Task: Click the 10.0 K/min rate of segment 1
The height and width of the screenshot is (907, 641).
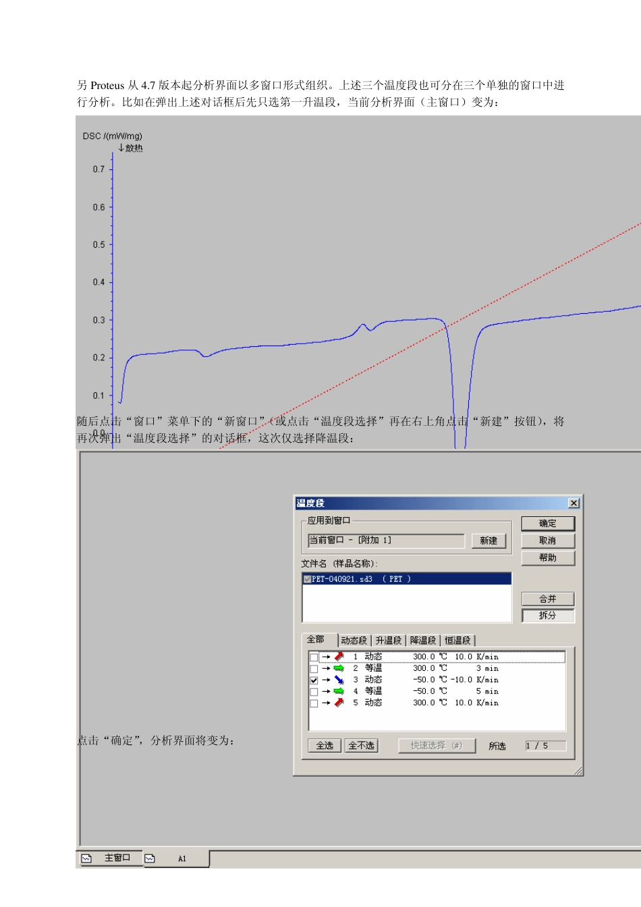Action: (476, 657)
